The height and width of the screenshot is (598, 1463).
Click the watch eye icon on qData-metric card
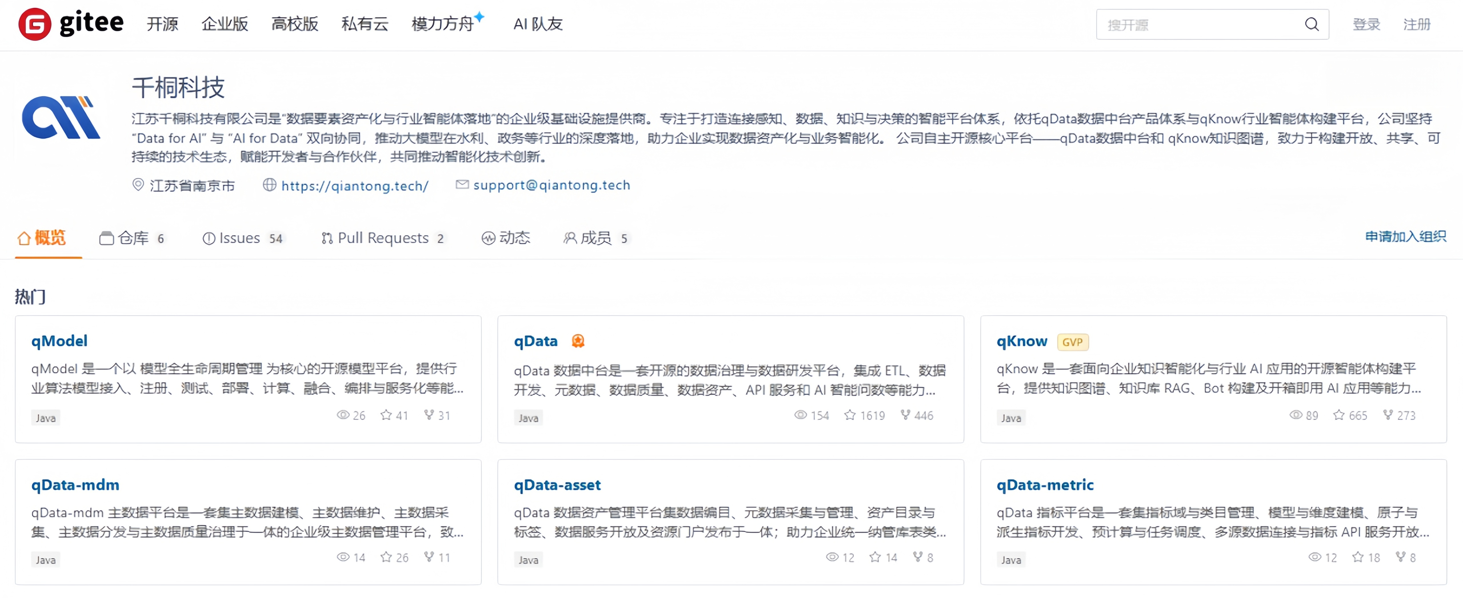coord(1315,557)
